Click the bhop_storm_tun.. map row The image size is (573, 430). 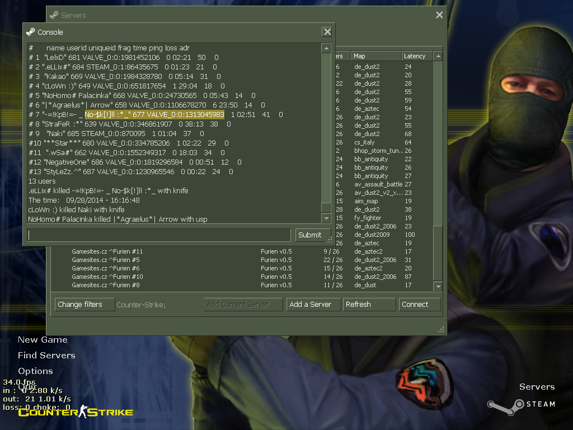pyautogui.click(x=384, y=151)
